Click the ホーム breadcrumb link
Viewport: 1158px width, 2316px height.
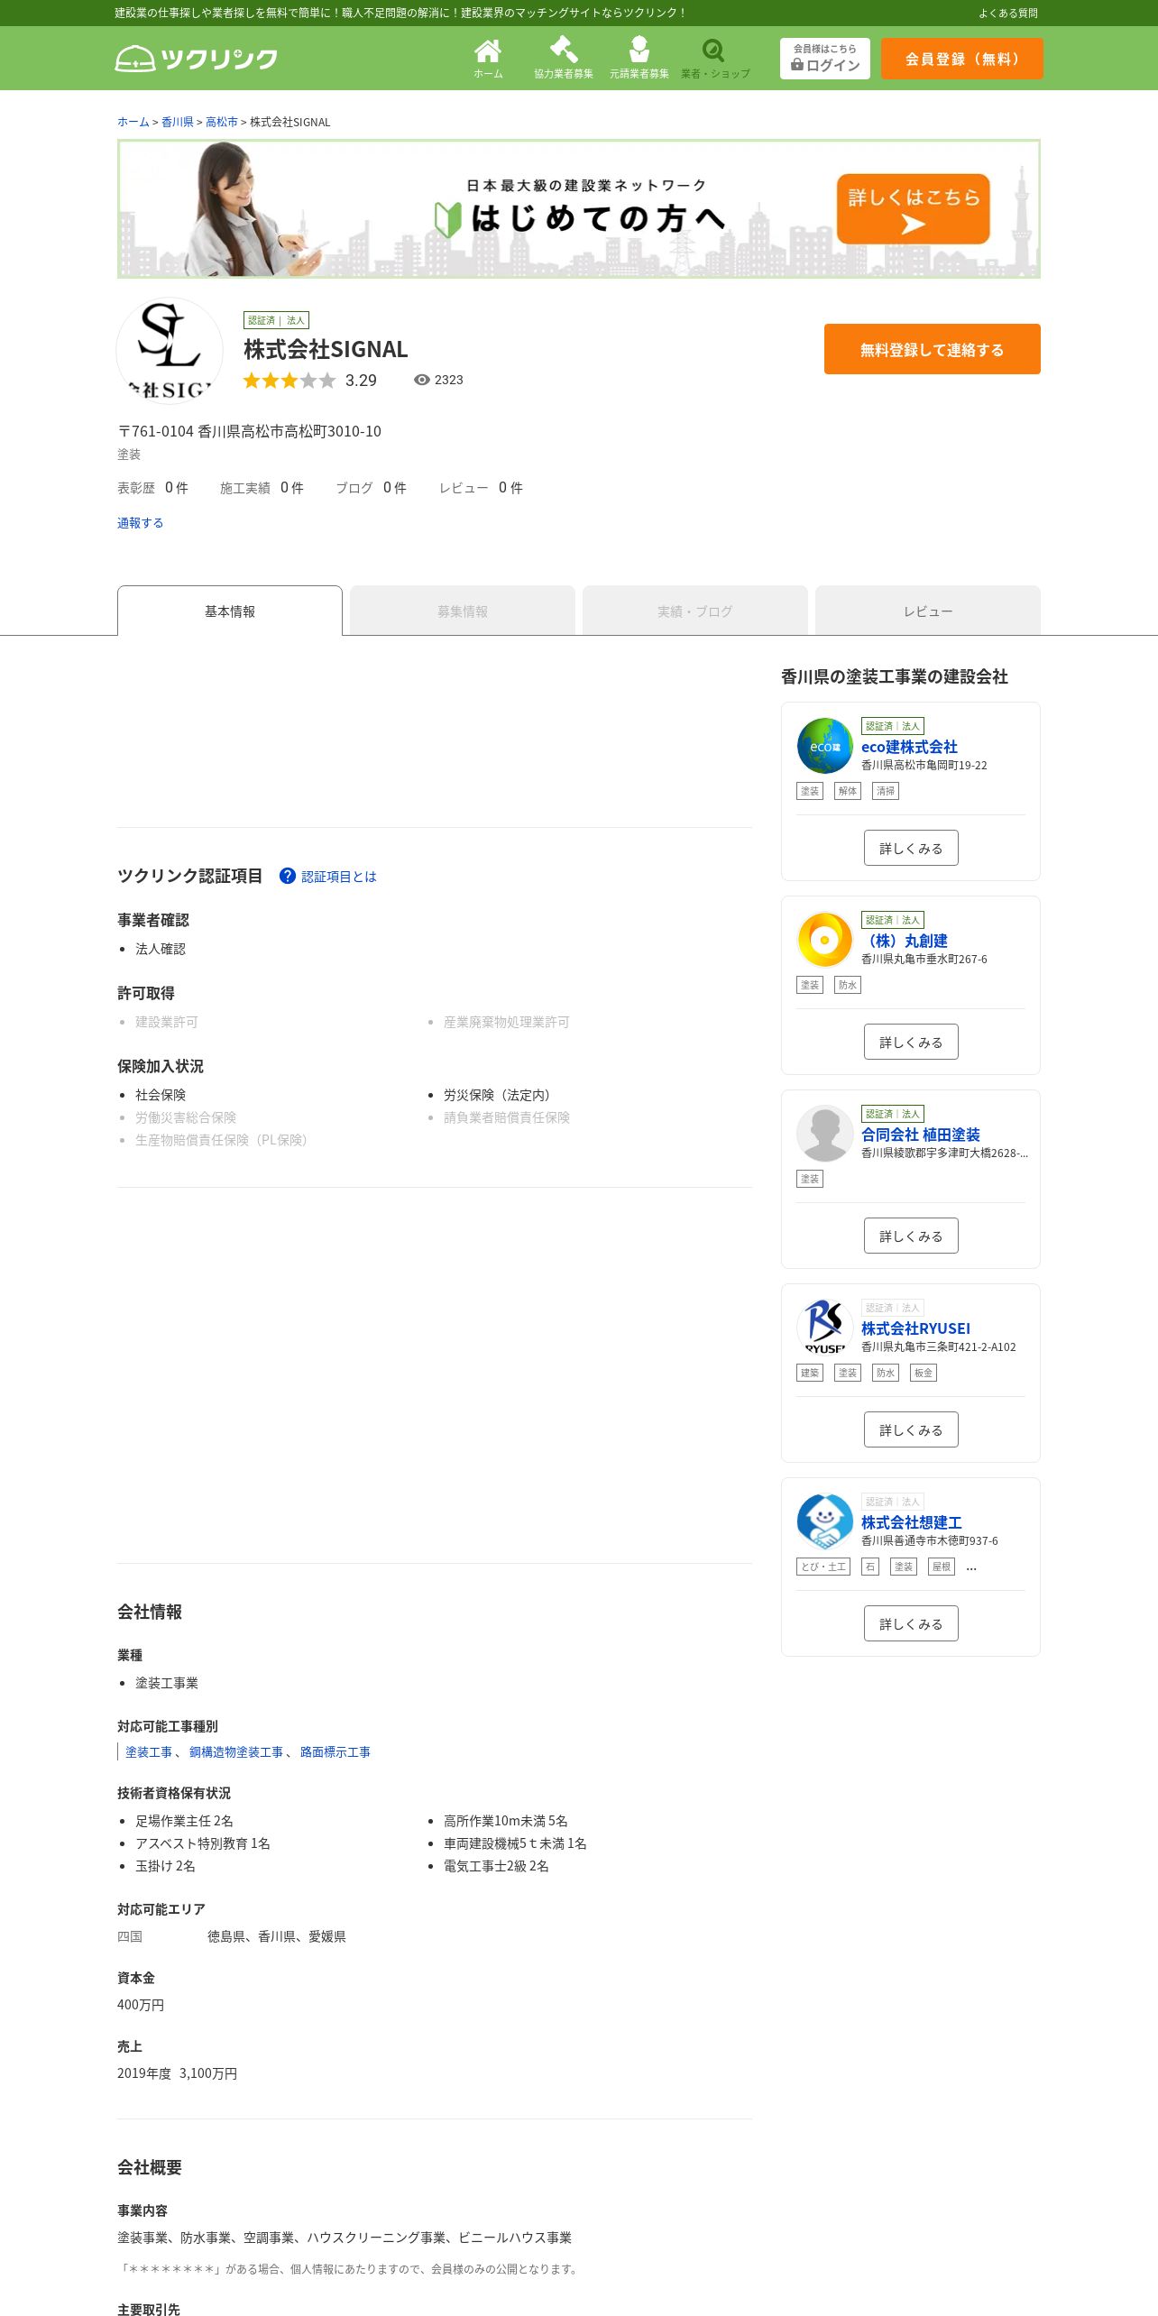133,122
